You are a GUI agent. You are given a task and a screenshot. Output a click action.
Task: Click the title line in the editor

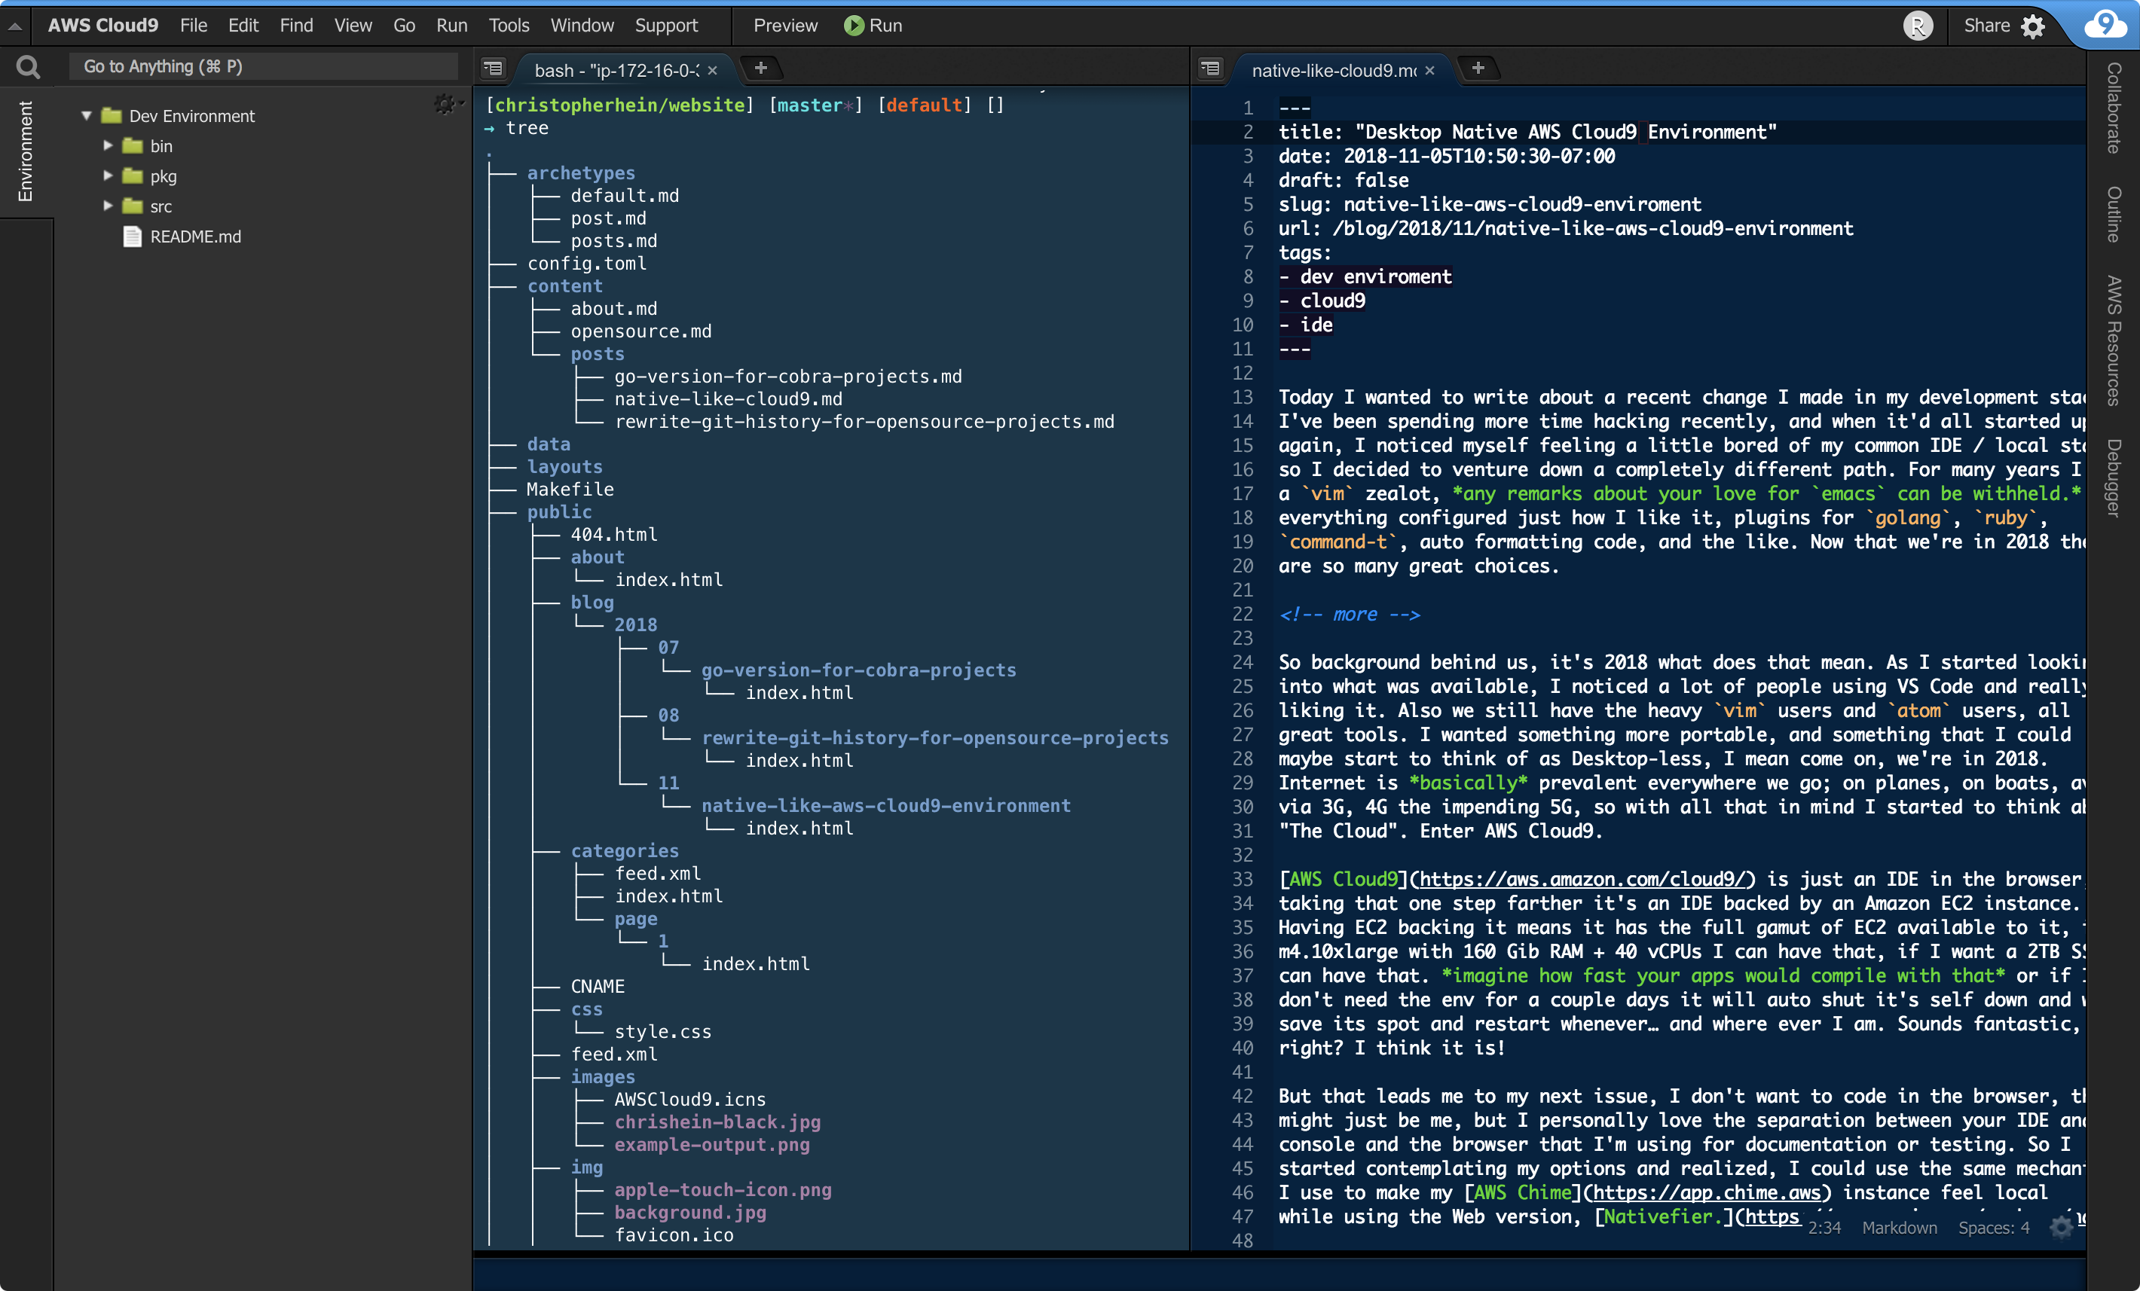pos(1527,132)
